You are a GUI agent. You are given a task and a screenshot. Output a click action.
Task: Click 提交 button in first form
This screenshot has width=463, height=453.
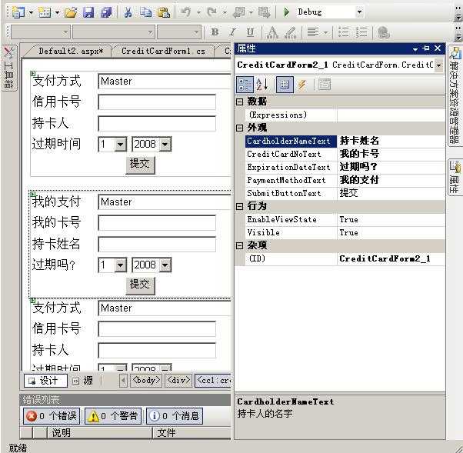[140, 164]
